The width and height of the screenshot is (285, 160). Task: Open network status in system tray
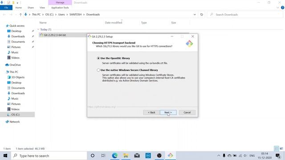pyautogui.click(x=240, y=156)
